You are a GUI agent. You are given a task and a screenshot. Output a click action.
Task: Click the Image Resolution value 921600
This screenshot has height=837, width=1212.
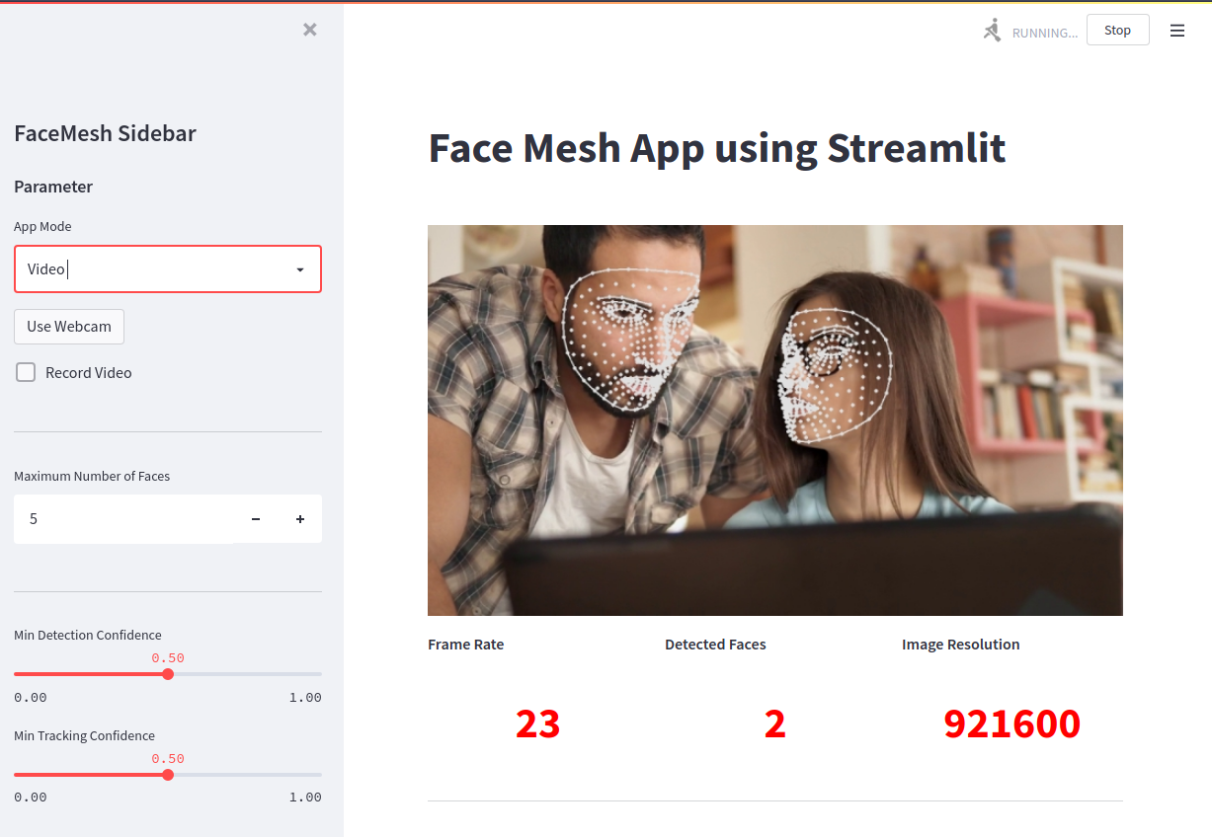click(1012, 724)
